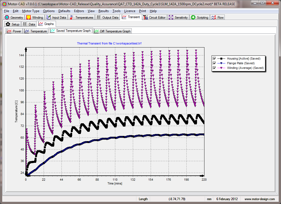Open the View menu

click(91, 11)
